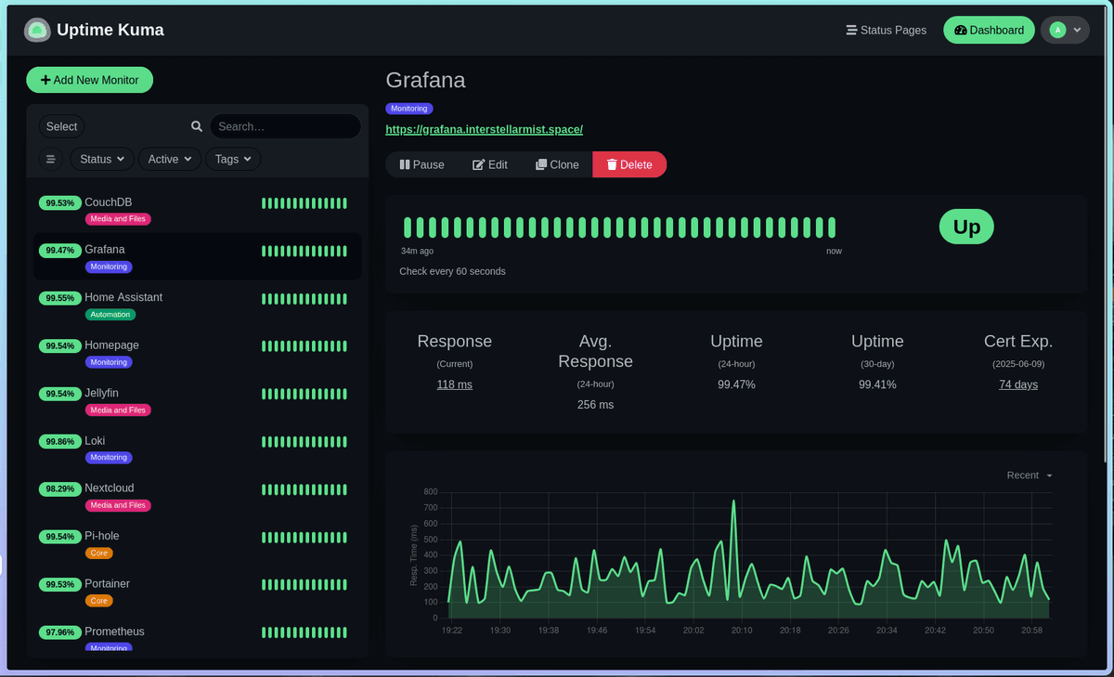Click the 118 ms current response value

pyautogui.click(x=455, y=384)
